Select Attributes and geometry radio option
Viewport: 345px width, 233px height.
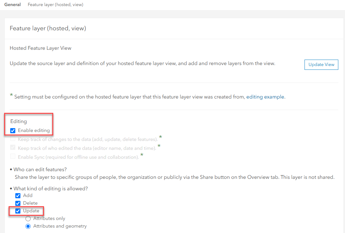click(28, 226)
